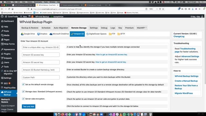This screenshot has height=116, width=206.
Task: Open the Users sidebar menu
Action: tap(5, 62)
